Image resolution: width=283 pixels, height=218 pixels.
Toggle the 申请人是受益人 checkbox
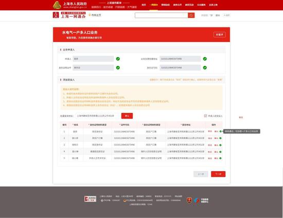[205, 115]
